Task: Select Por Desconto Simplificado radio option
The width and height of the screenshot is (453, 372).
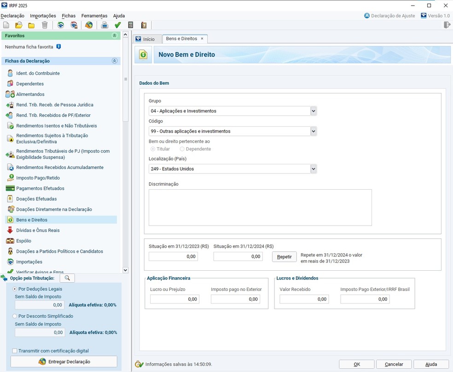Action: coord(14,316)
